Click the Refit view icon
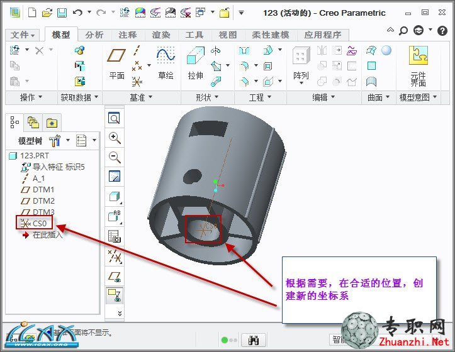 (x=114, y=118)
